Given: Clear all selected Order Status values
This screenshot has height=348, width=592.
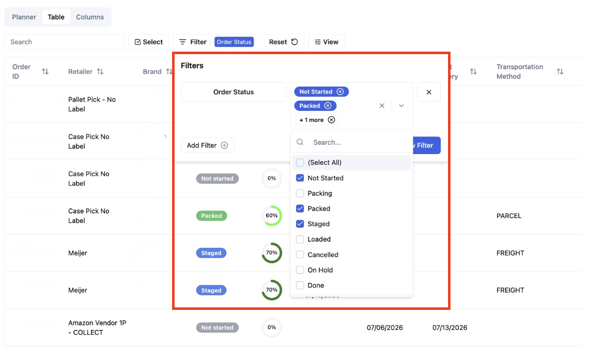Looking at the screenshot, I should [x=382, y=106].
